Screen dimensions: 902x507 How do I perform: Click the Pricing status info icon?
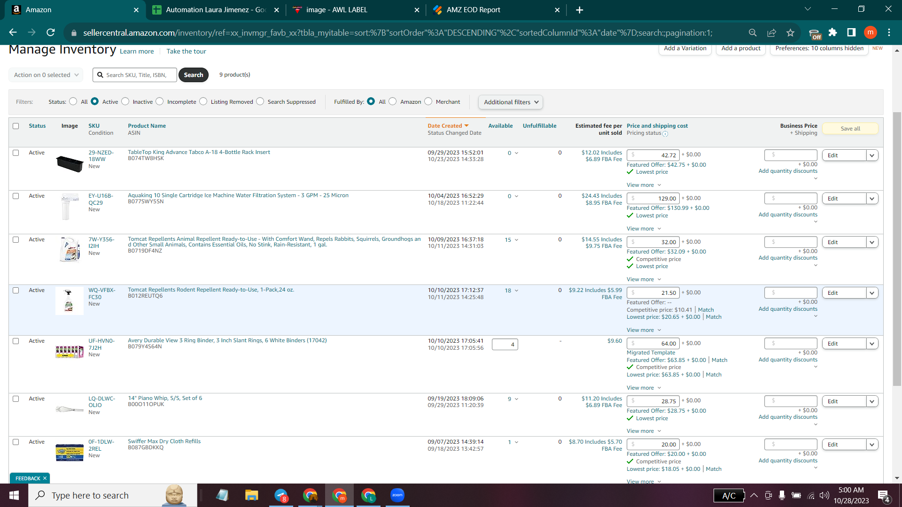665,134
